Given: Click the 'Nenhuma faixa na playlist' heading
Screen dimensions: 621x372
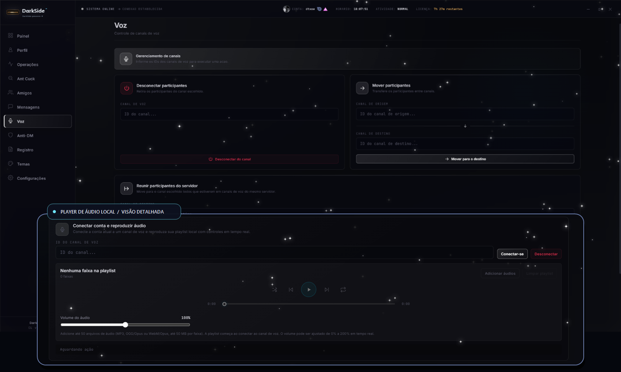Looking at the screenshot, I should coord(88,270).
